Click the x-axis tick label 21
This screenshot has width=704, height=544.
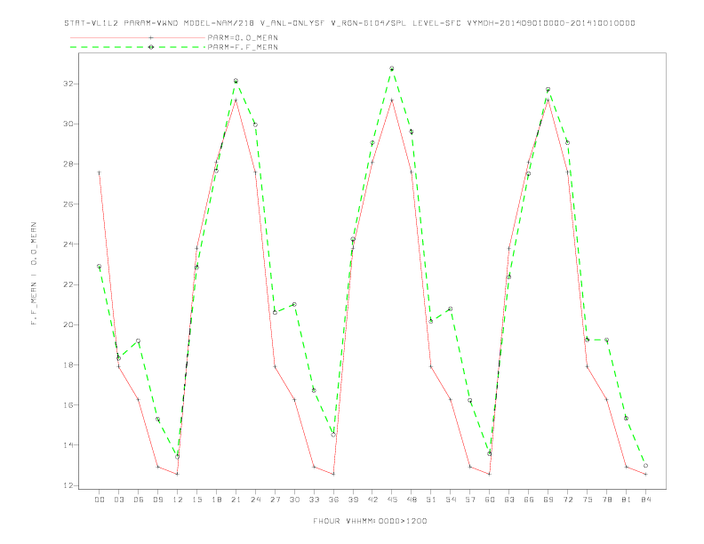coord(236,500)
